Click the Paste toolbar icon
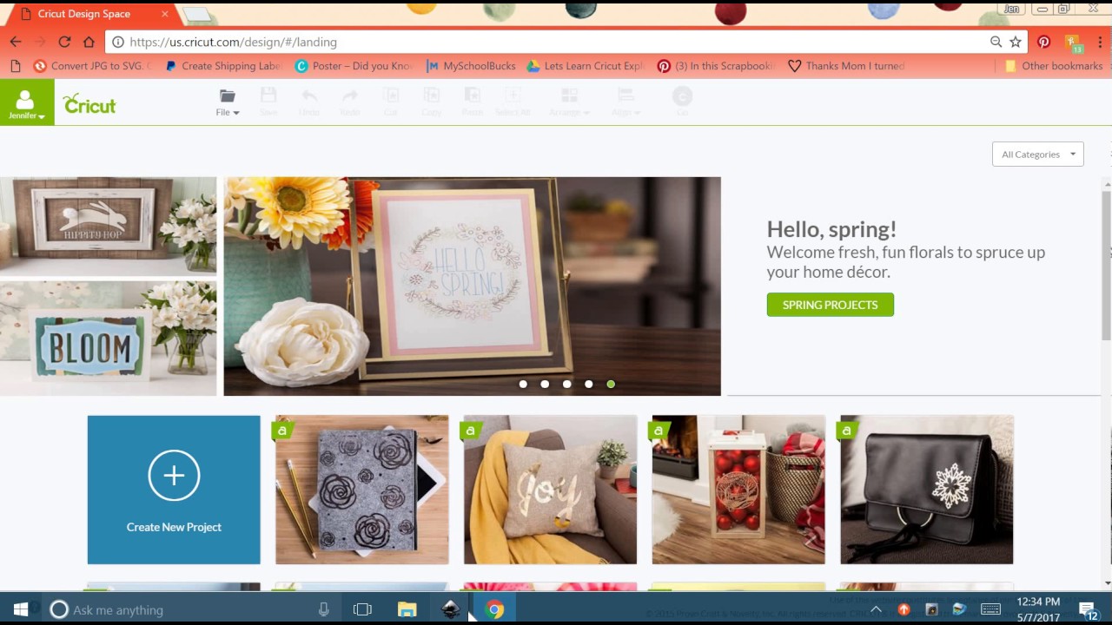The width and height of the screenshot is (1112, 625). pos(473,95)
